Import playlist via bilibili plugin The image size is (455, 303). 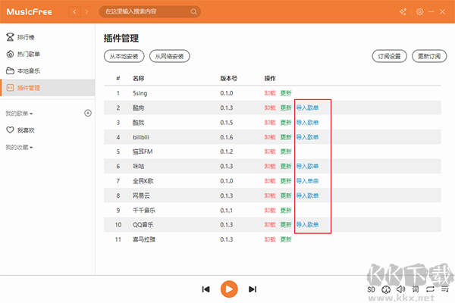click(307, 137)
